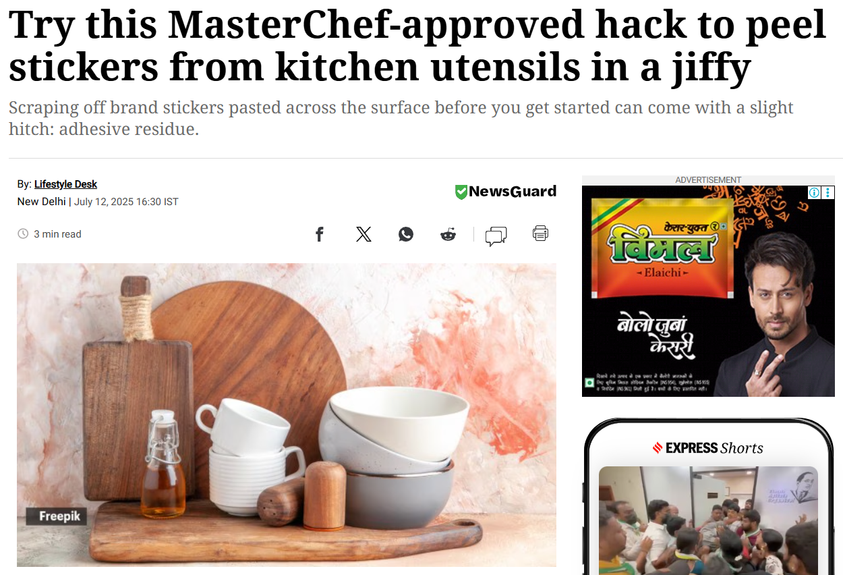This screenshot has width=843, height=575.
Task: Open the Express Shorts logo
Action: coord(707,448)
